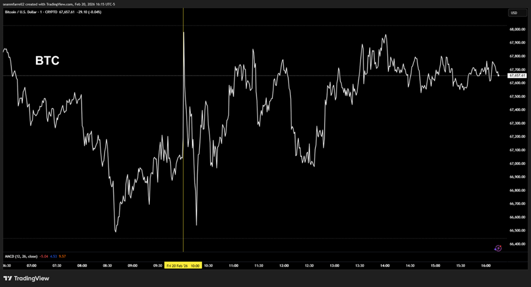531x287 pixels.
Task: Click the TradingView wordmark text at bottom left
Action: point(32,278)
